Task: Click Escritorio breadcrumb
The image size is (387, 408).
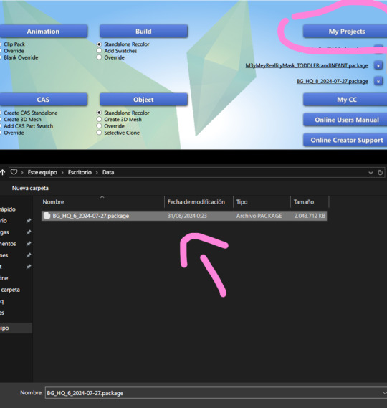Action: [80, 172]
